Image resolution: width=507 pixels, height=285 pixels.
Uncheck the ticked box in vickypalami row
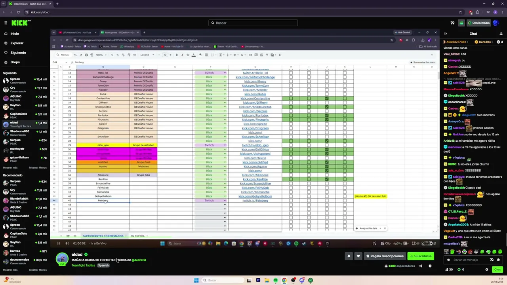327,154
